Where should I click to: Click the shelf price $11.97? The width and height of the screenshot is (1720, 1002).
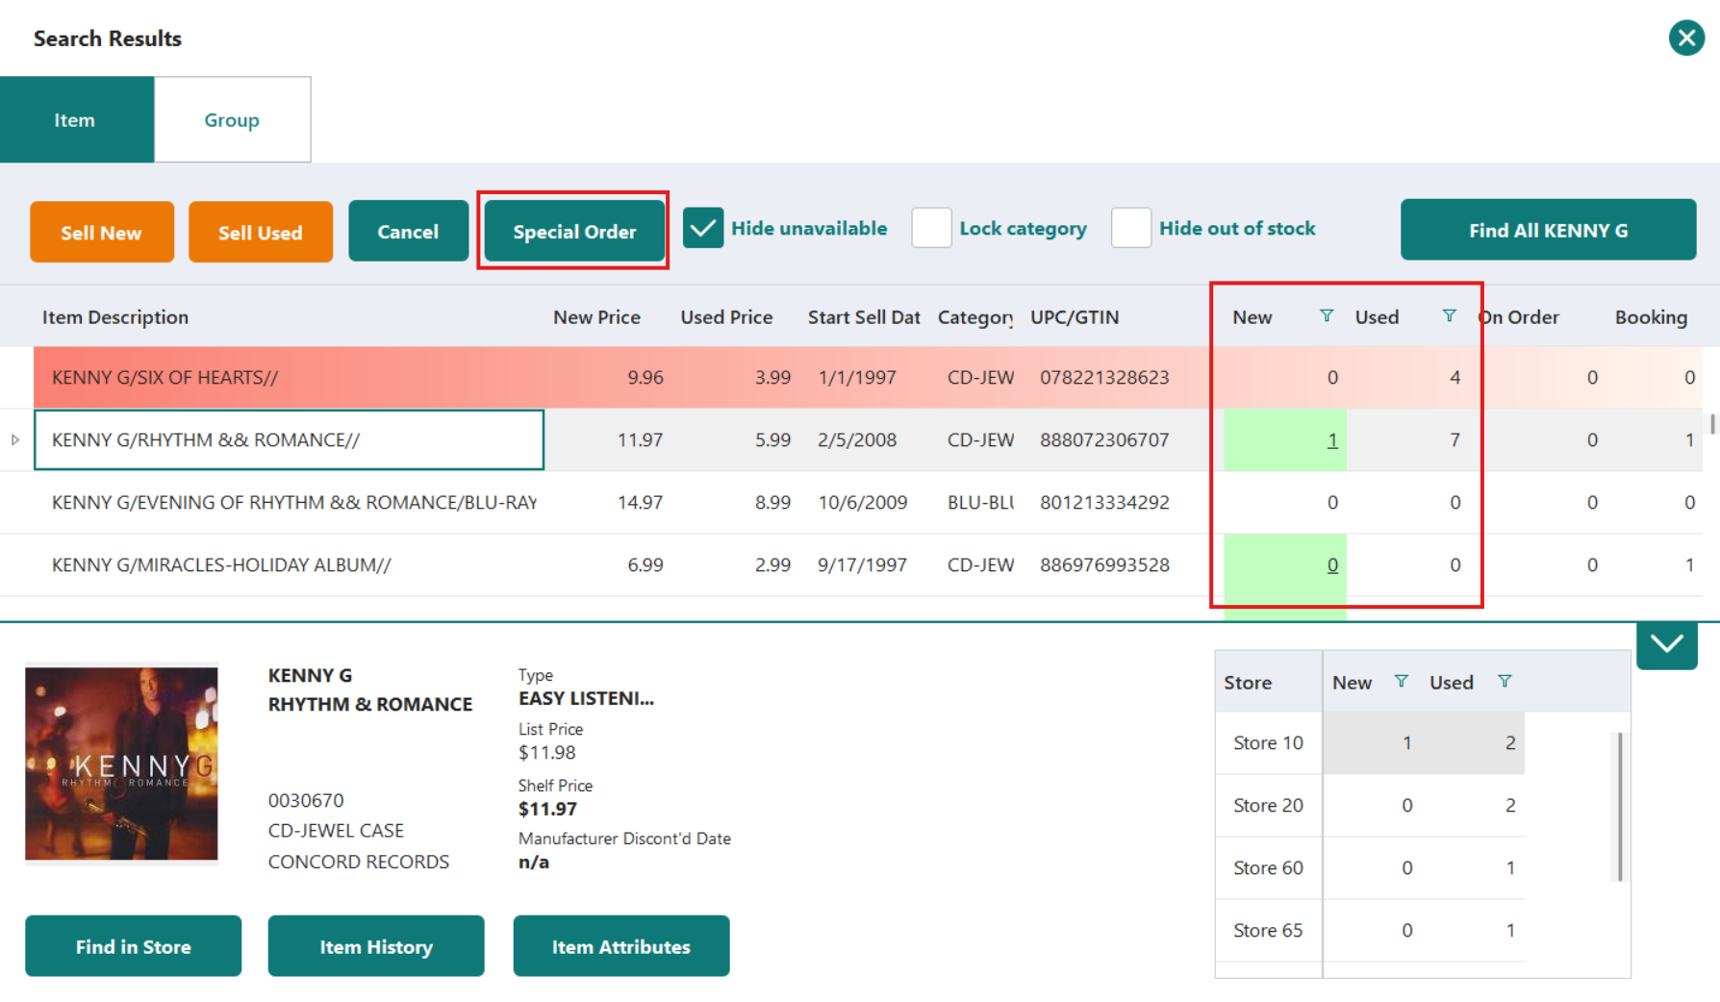547,809
